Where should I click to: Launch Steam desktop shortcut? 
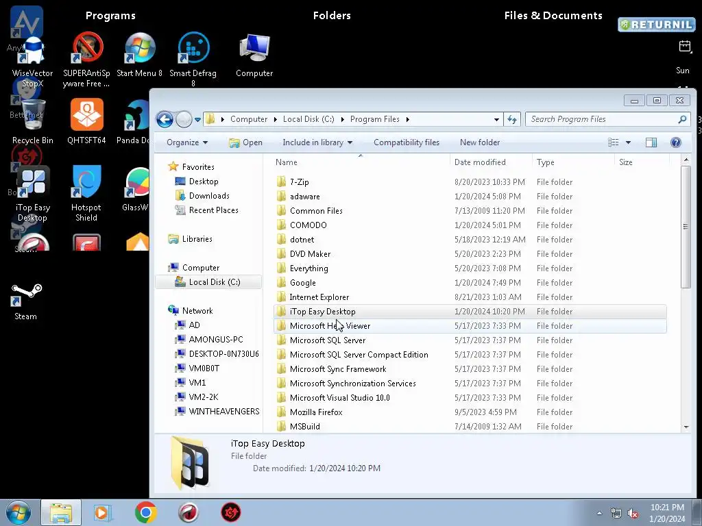click(x=25, y=302)
